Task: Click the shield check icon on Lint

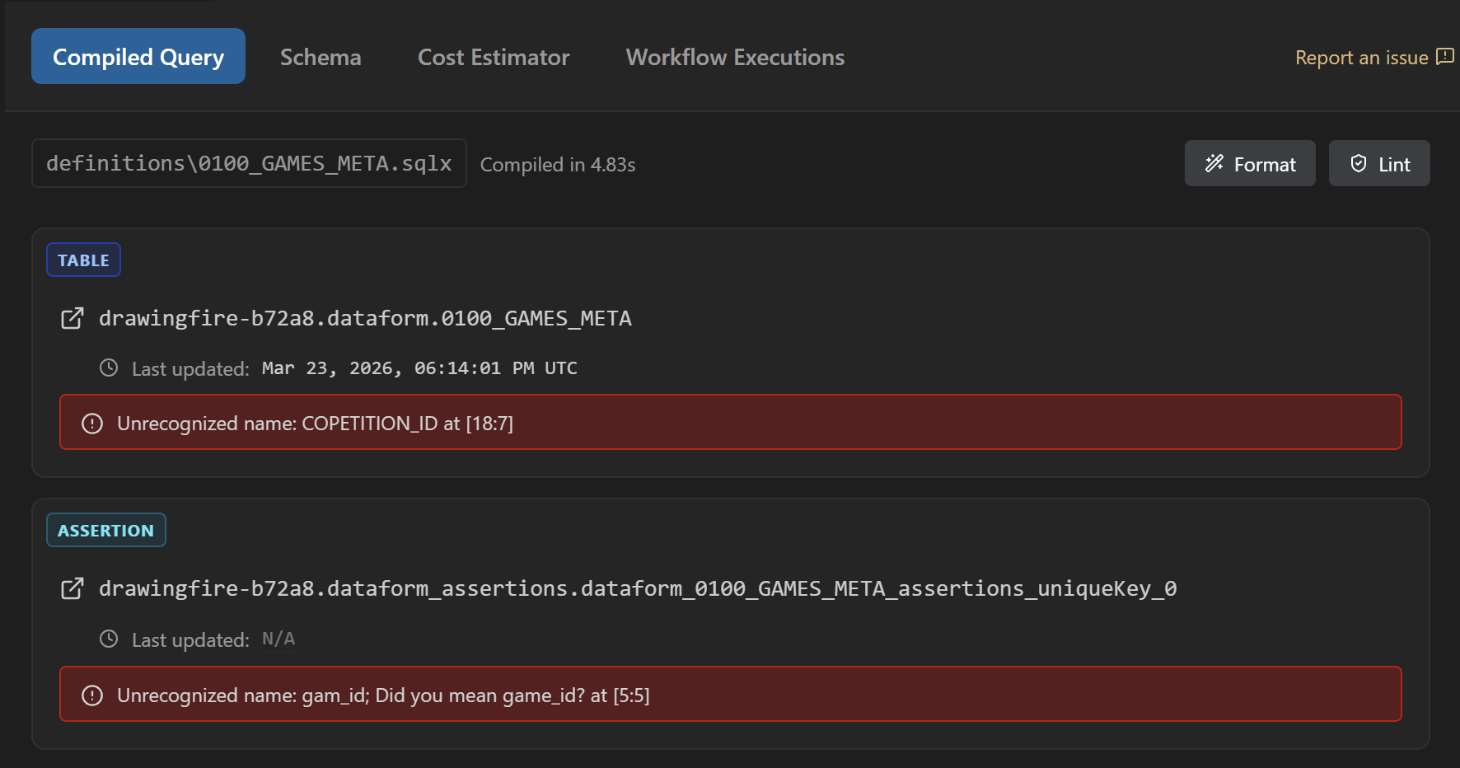Action: (1359, 163)
